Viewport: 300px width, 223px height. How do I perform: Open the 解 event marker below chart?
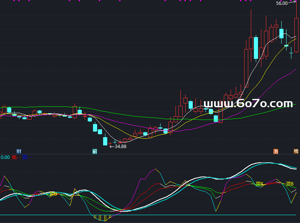coord(95,151)
